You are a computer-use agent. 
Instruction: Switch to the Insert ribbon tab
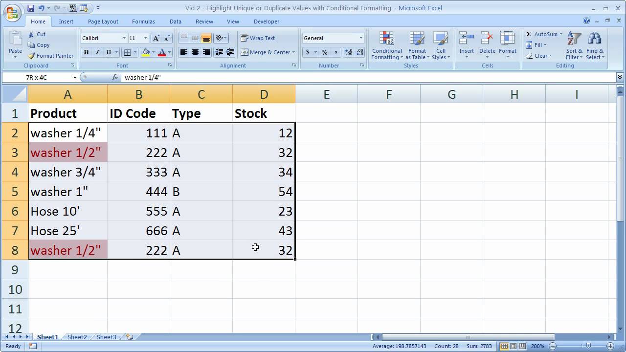[x=66, y=22]
